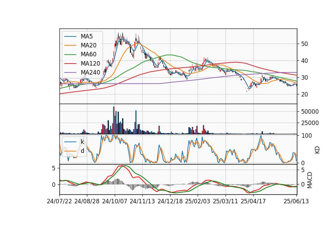The image size is (330, 237).
Task: Click the MA20 legend label
Action: [88, 45]
